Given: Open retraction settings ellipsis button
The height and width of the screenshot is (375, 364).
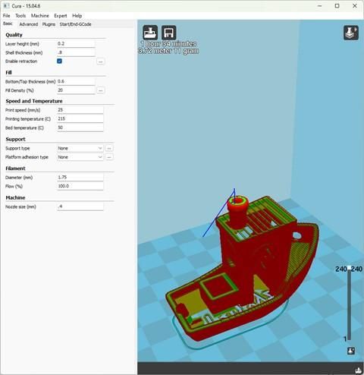Looking at the screenshot, I should [100, 61].
